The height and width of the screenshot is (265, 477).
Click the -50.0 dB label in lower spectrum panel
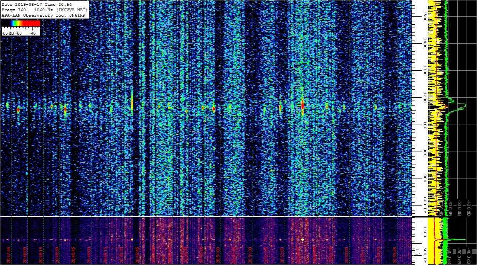tap(459, 256)
